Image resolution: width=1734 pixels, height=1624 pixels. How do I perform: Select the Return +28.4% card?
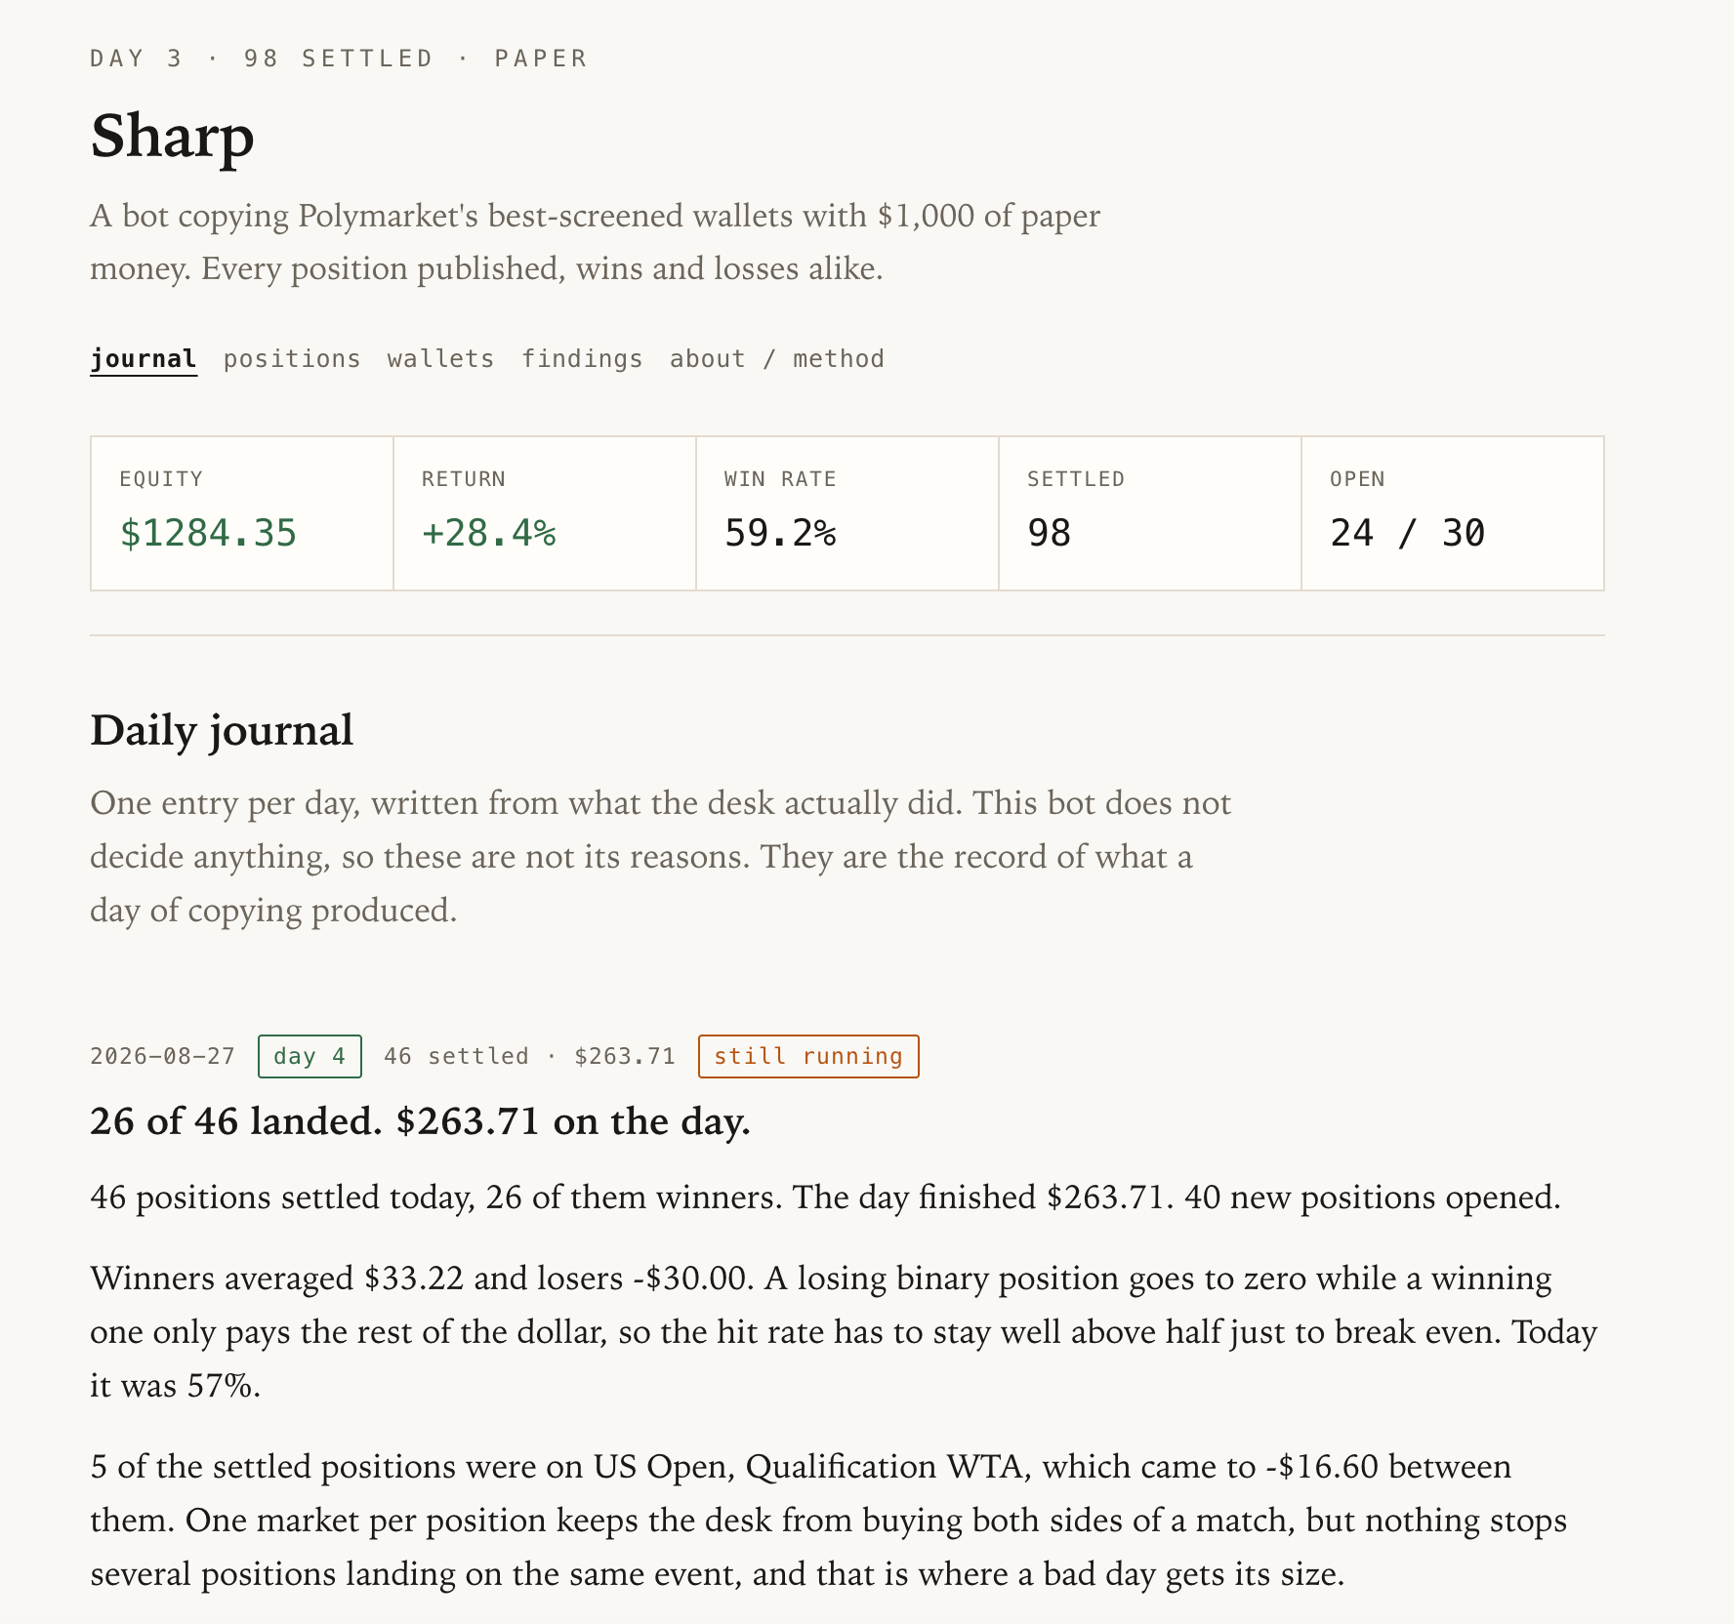(x=545, y=513)
